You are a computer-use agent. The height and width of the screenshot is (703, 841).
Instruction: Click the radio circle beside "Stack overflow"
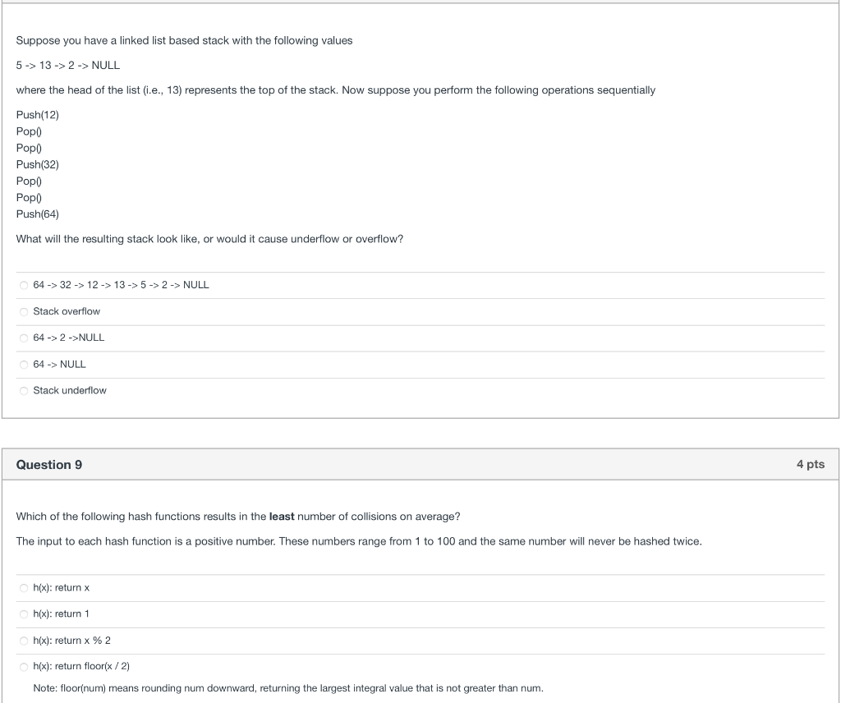[24, 311]
